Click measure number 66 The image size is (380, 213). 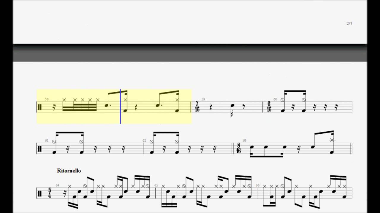(x=258, y=185)
